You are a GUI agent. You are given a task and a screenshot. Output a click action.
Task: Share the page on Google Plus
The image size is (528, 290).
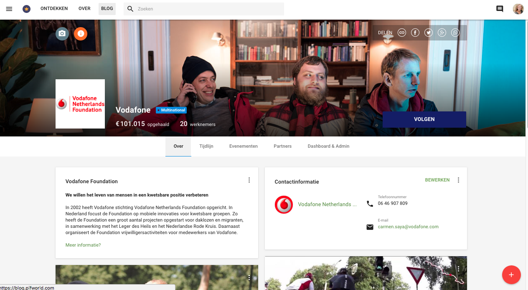pos(442,33)
